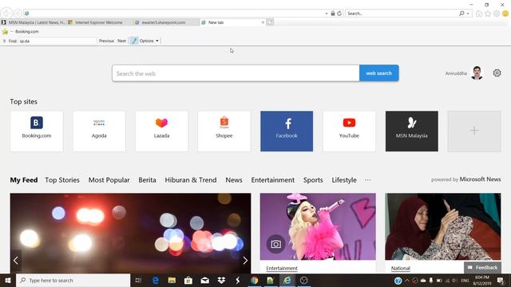This screenshot has height=287, width=511.
Task: Close the Find bar with X
Action: [4, 41]
